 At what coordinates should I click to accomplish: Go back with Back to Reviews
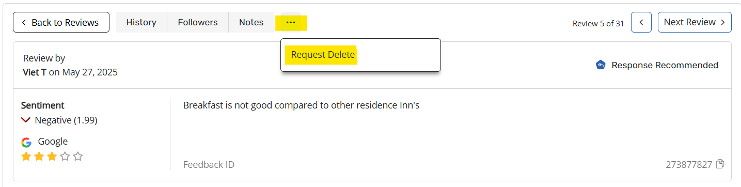click(x=61, y=22)
